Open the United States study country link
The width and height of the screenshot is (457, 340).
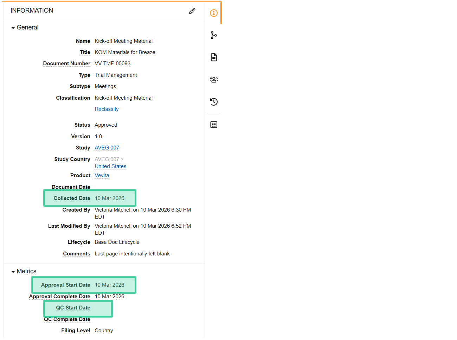click(x=110, y=166)
